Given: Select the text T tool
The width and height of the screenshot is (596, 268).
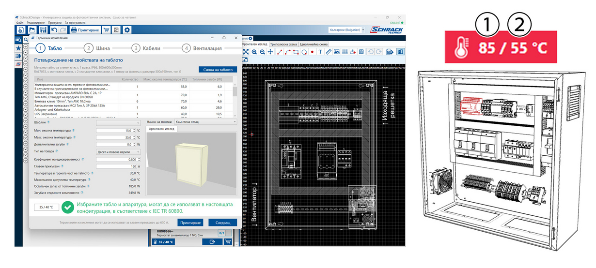Looking at the screenshot, I should [320, 52].
